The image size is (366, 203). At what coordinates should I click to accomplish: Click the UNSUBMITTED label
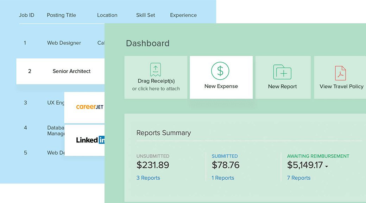(153, 156)
